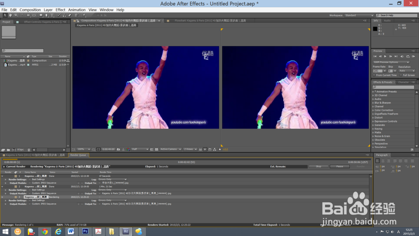Open Show Channel color management icon
The image size is (419, 236).
(128, 149)
